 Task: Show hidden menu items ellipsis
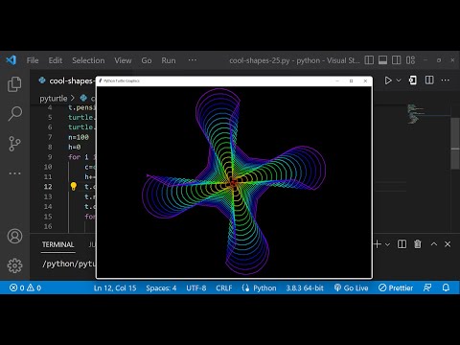point(193,60)
